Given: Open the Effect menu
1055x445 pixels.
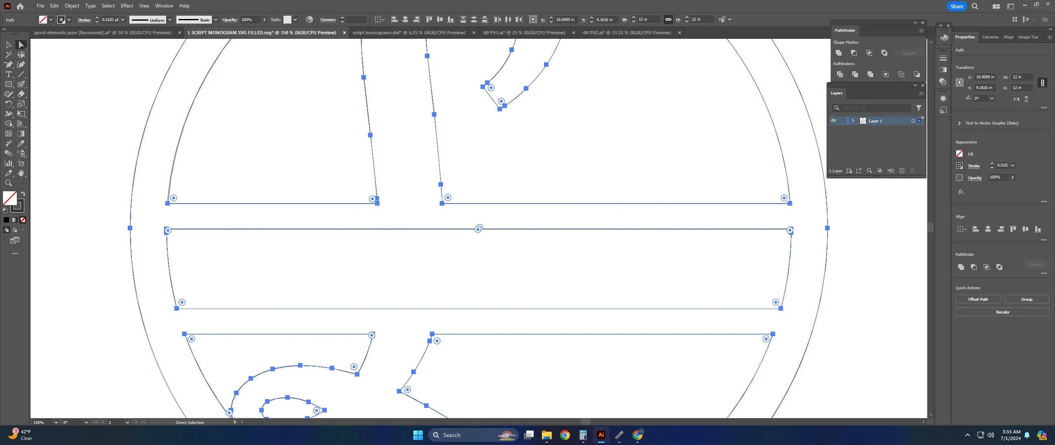Looking at the screenshot, I should click(x=127, y=6).
